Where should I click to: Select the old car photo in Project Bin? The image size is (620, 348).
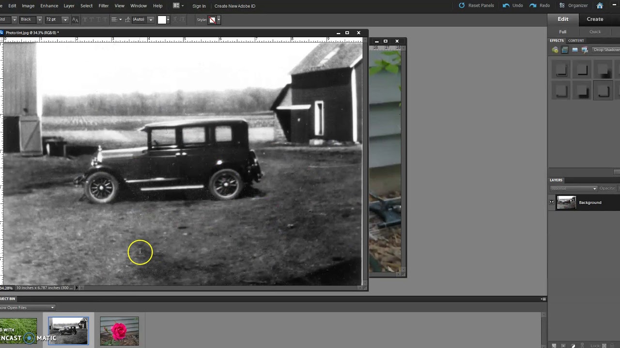[68, 331]
